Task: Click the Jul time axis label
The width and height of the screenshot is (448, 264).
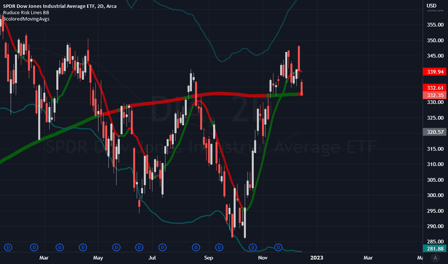Action: pos(152,258)
